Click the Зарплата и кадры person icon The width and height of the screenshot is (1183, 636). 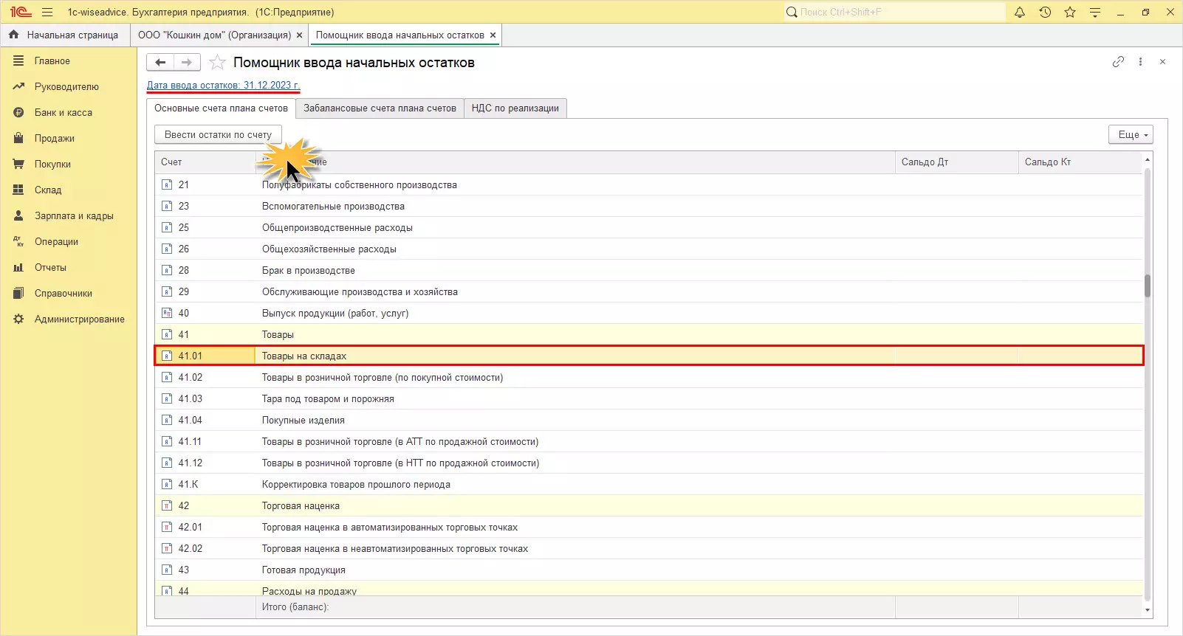point(18,216)
